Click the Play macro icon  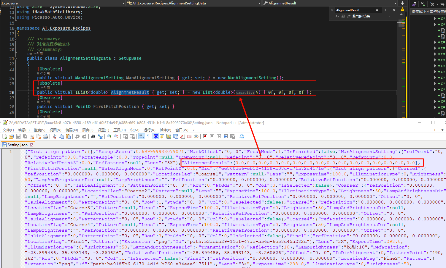pyautogui.click(x=219, y=136)
